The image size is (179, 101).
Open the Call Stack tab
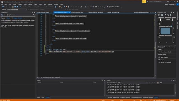(x=109, y=97)
